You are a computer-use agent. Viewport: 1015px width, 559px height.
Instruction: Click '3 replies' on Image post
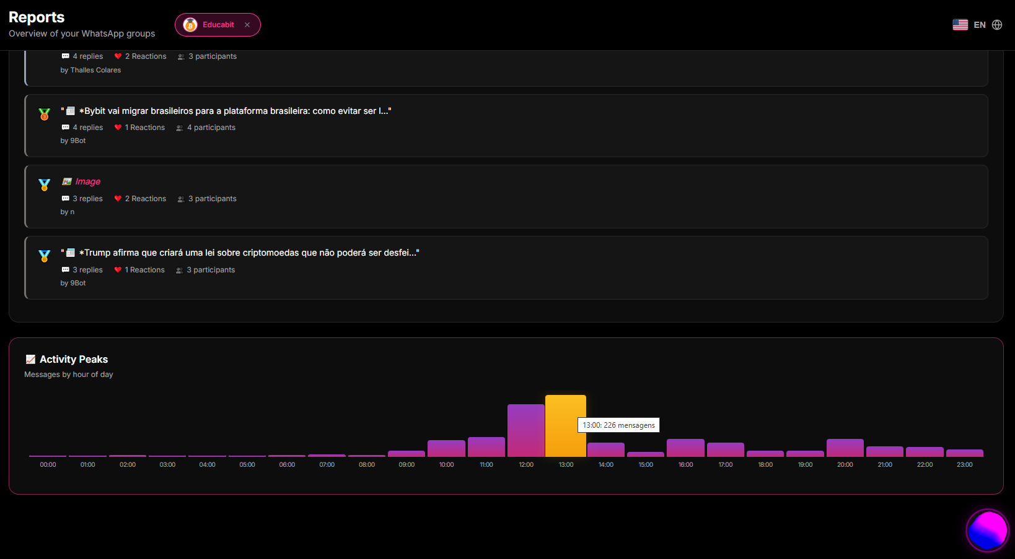[x=88, y=199]
